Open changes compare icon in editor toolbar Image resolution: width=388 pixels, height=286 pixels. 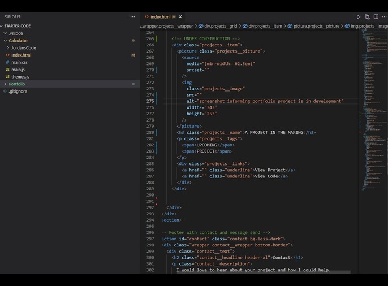(367, 17)
